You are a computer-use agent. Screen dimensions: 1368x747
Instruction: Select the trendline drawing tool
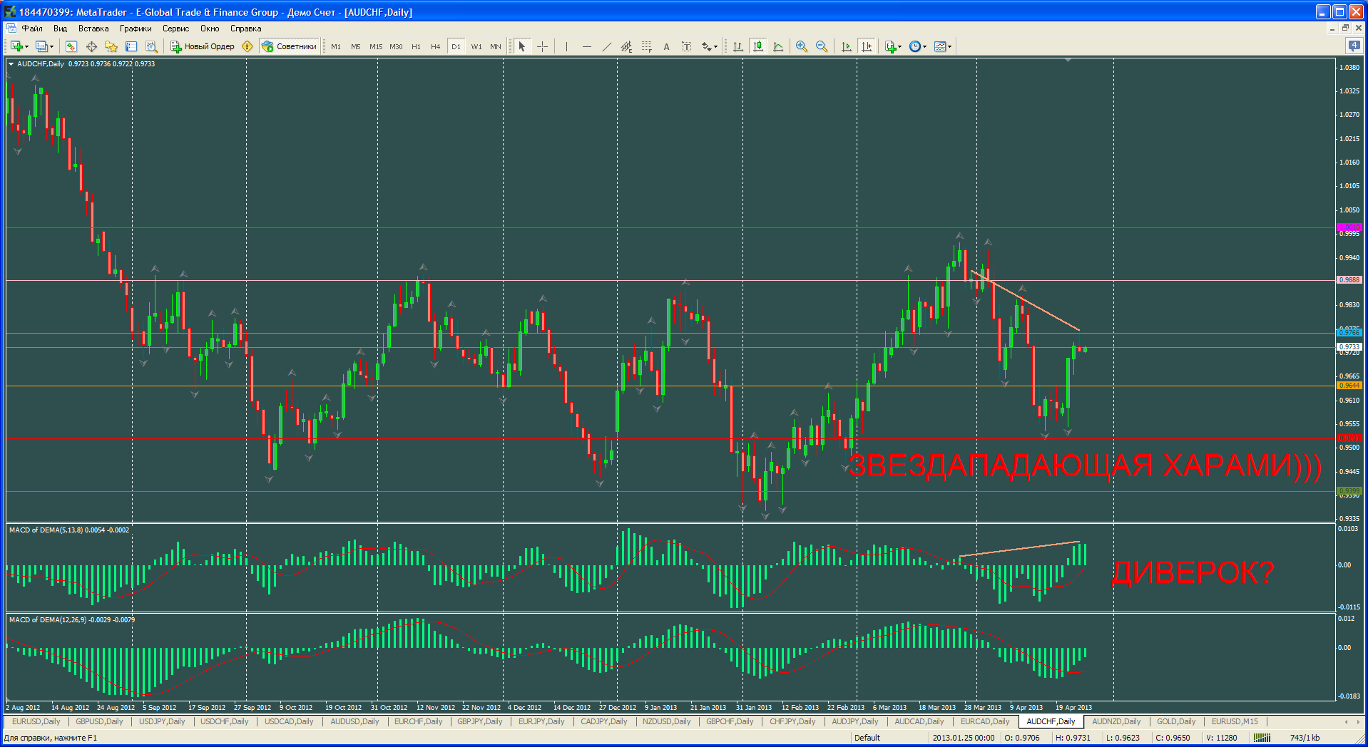(x=606, y=46)
